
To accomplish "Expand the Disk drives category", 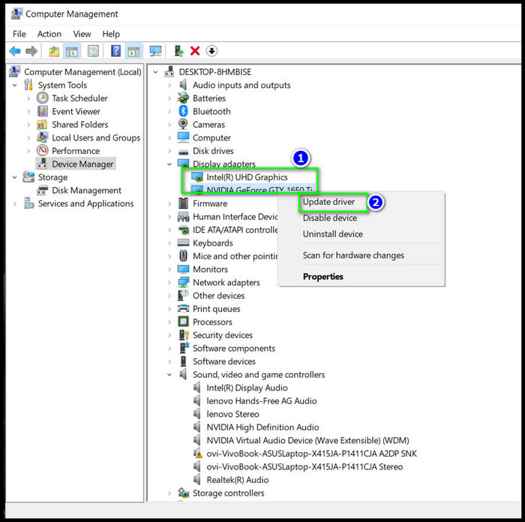I will click(169, 151).
